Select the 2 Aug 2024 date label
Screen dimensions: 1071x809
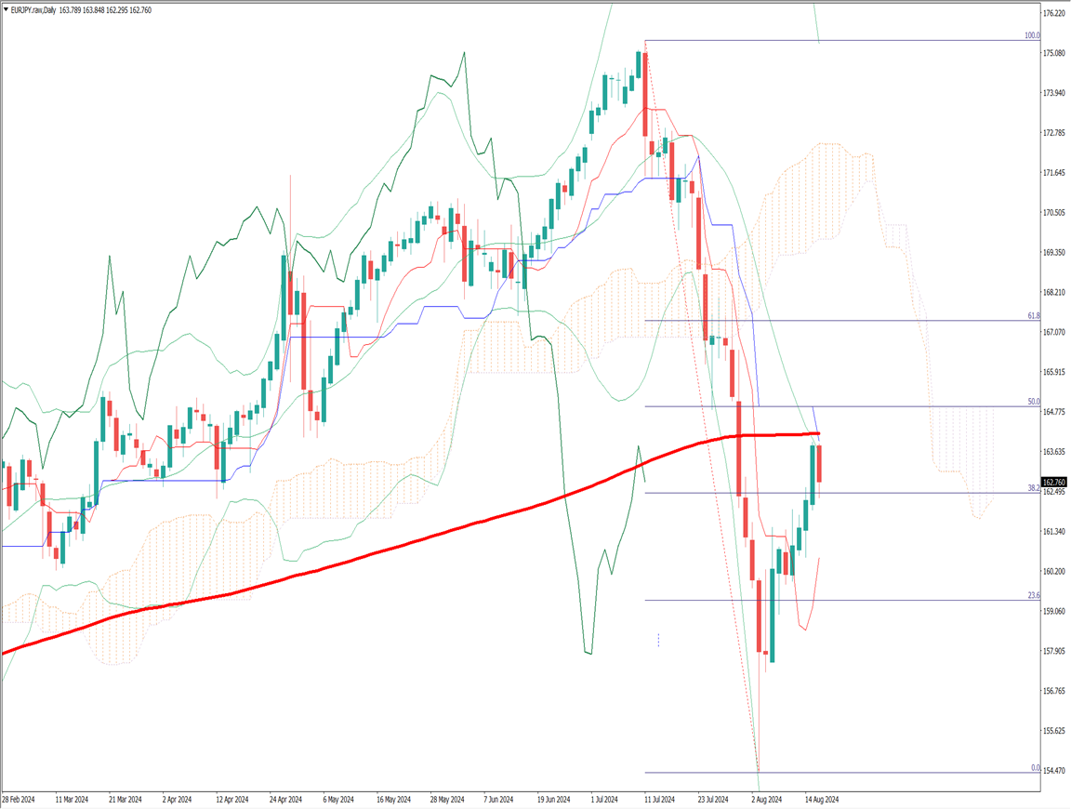tap(766, 799)
